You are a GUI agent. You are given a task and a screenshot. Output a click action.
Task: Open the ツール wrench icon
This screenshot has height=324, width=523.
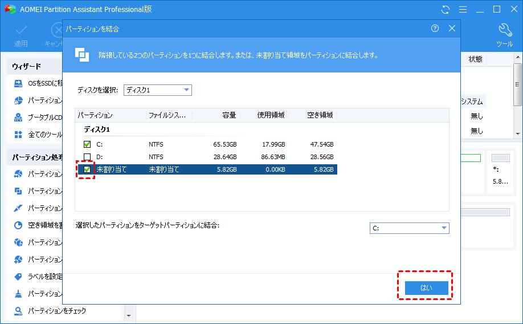505,30
